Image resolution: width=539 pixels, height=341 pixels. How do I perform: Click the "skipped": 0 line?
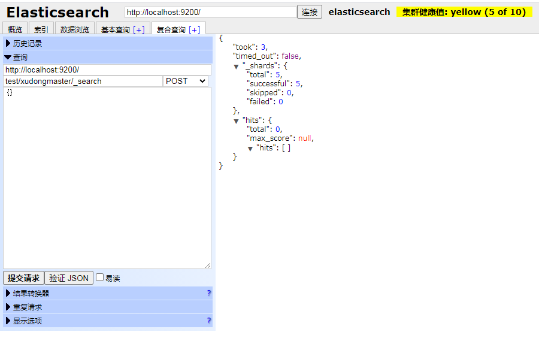point(270,92)
